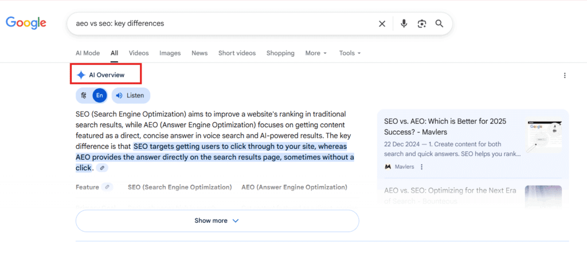The height and width of the screenshot is (255, 587).
Task: Click the Google logo
Action: (x=26, y=23)
